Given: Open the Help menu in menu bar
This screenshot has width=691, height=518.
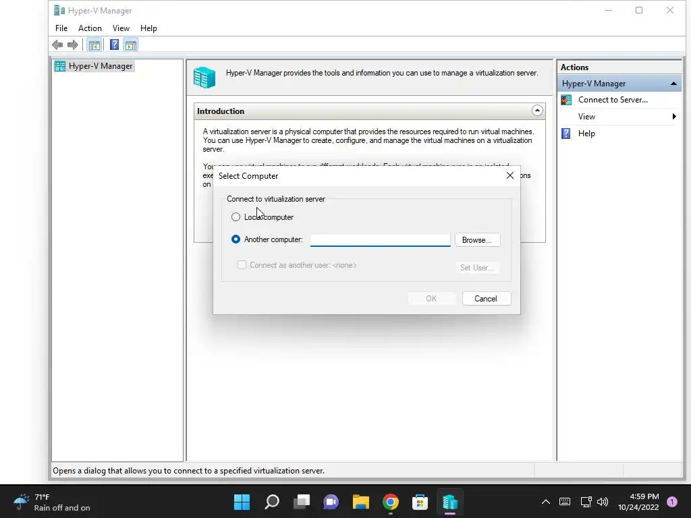Looking at the screenshot, I should [148, 28].
